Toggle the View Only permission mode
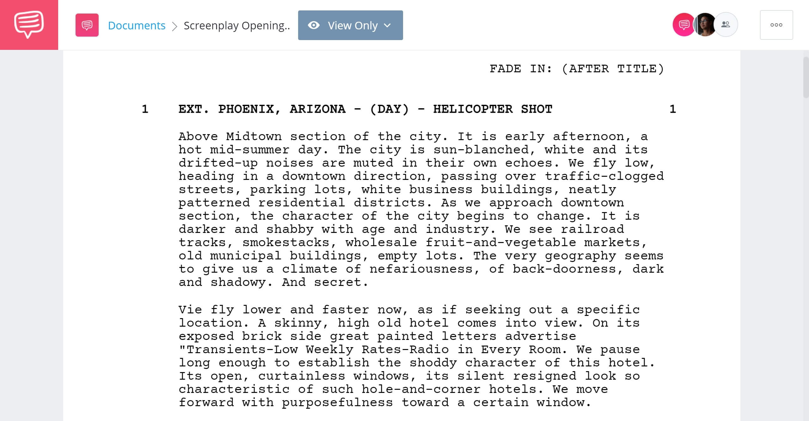Screen dimensions: 809x421 click(x=351, y=25)
